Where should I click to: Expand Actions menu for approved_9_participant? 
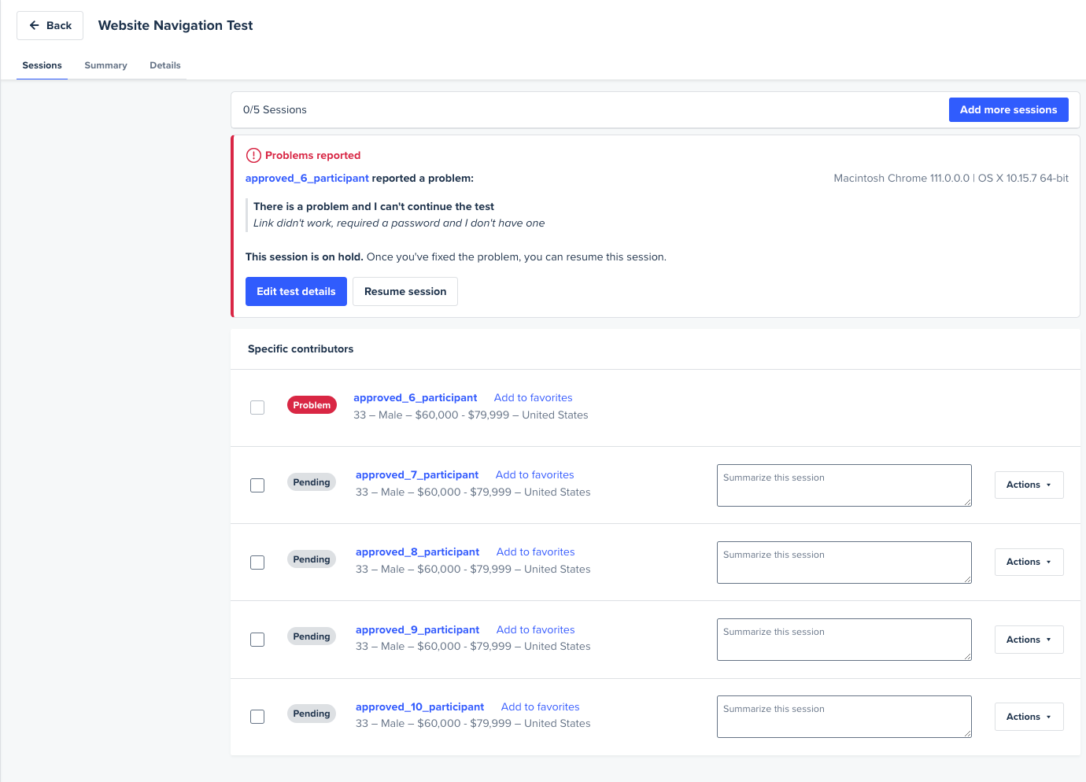pos(1029,640)
